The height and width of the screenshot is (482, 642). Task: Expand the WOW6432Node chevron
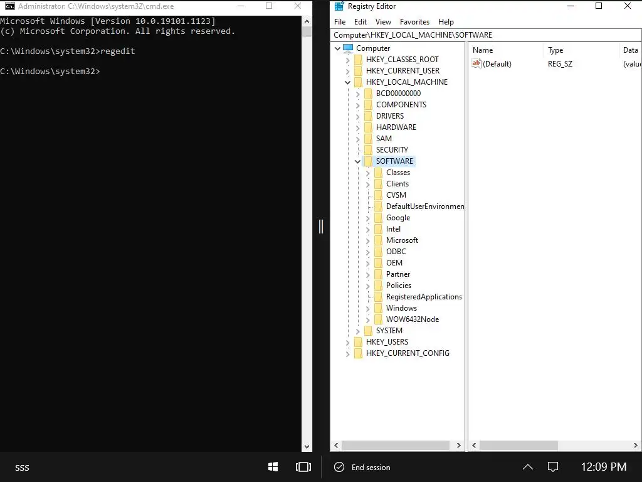point(367,319)
